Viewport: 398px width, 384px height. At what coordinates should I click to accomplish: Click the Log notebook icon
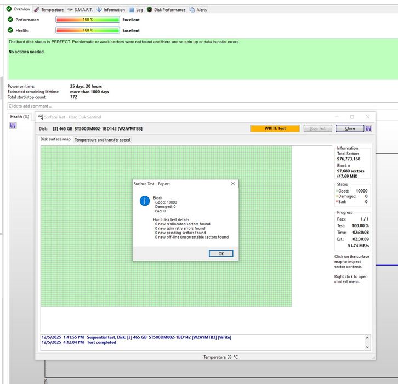coord(132,10)
